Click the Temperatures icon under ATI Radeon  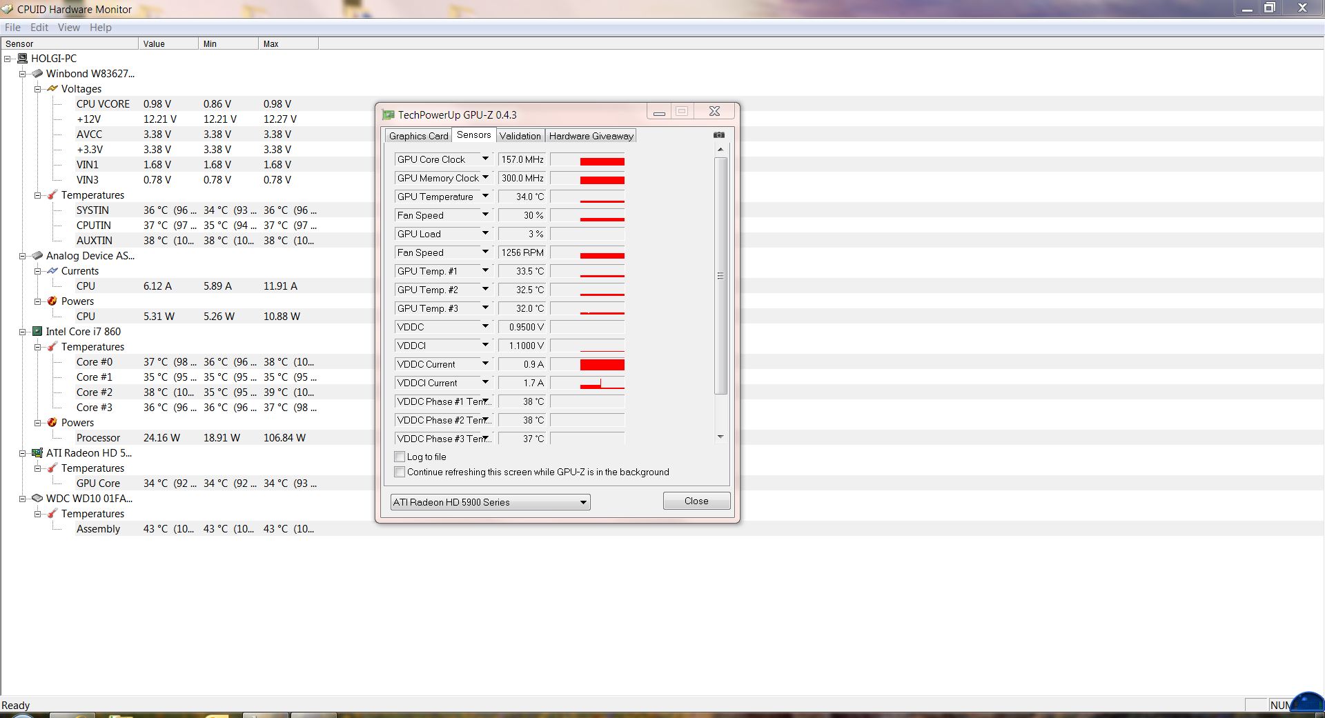52,468
